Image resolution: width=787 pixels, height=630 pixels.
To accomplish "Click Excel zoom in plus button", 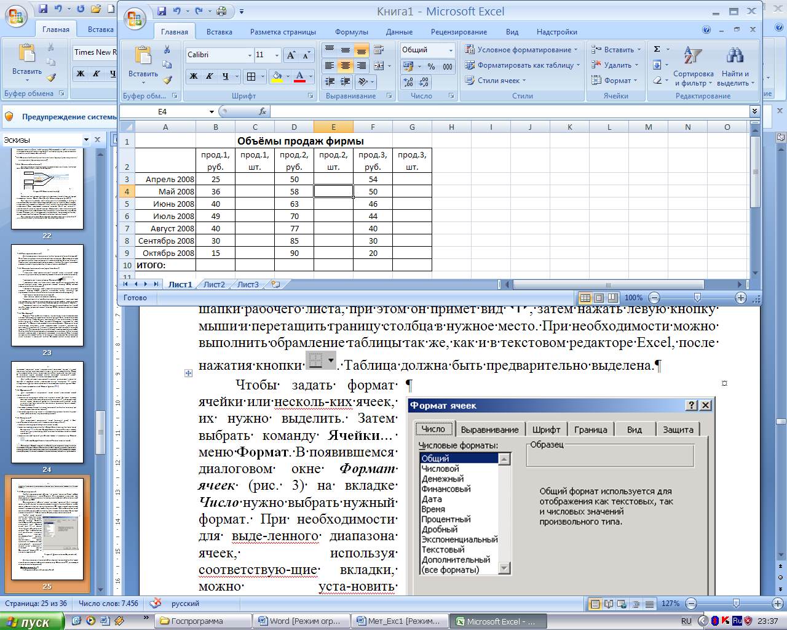I will click(x=741, y=298).
